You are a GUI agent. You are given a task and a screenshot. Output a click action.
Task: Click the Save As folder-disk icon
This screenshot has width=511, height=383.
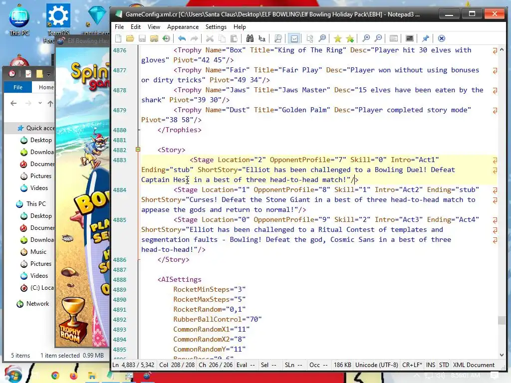(x=154, y=38)
